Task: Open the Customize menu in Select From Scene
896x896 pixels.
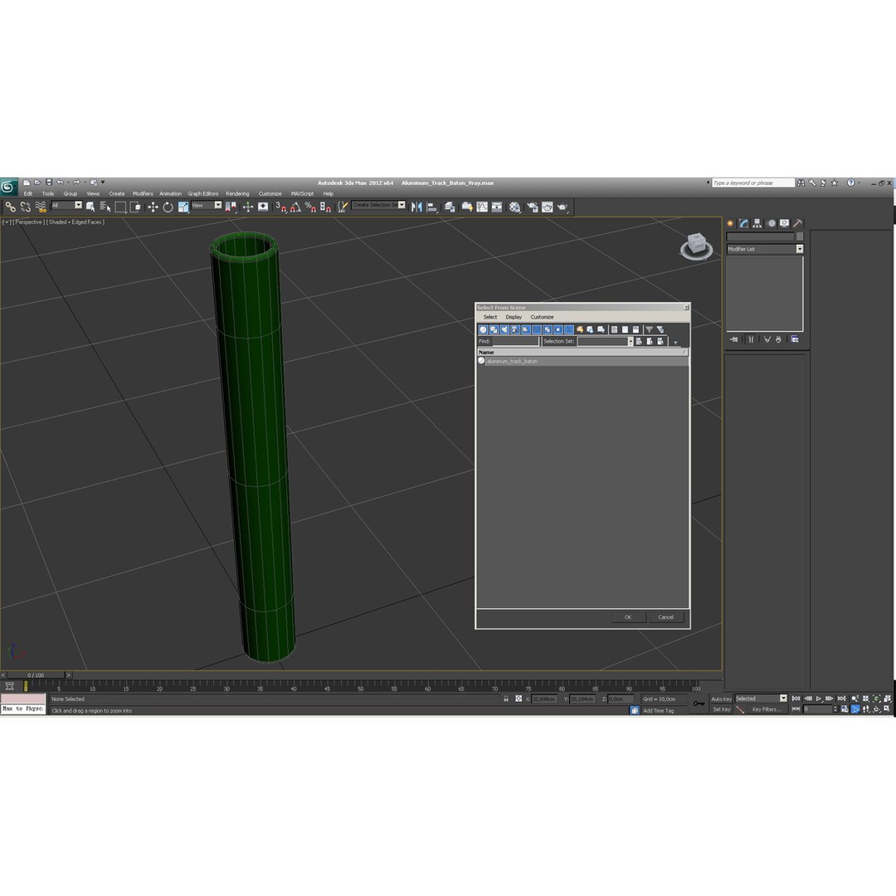Action: pyautogui.click(x=543, y=317)
